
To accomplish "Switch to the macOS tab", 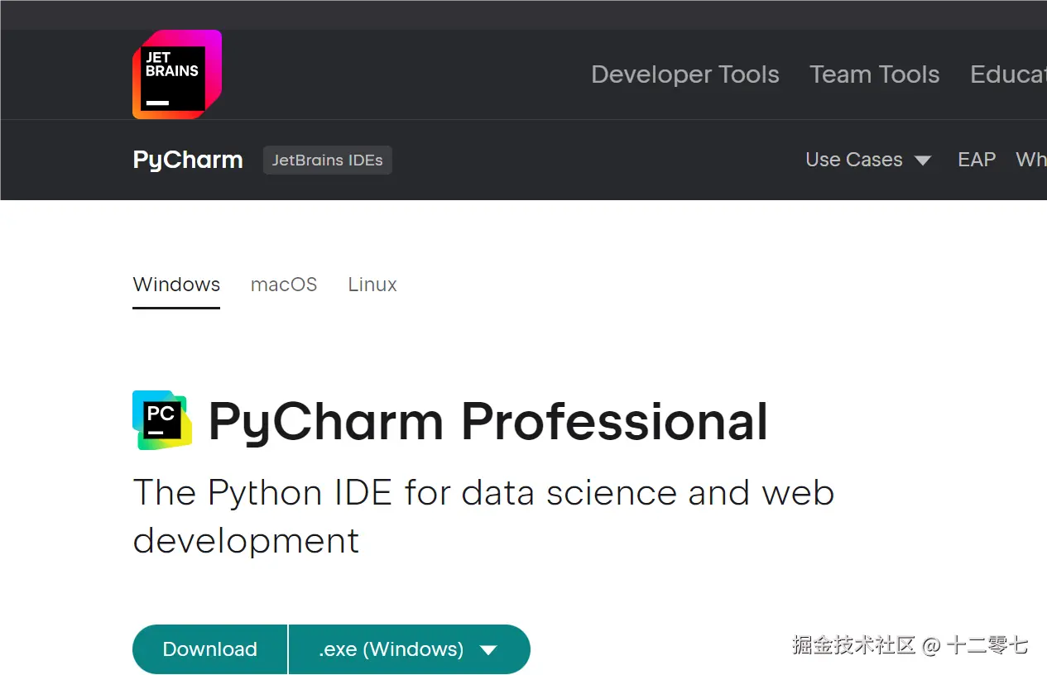I will [x=284, y=285].
